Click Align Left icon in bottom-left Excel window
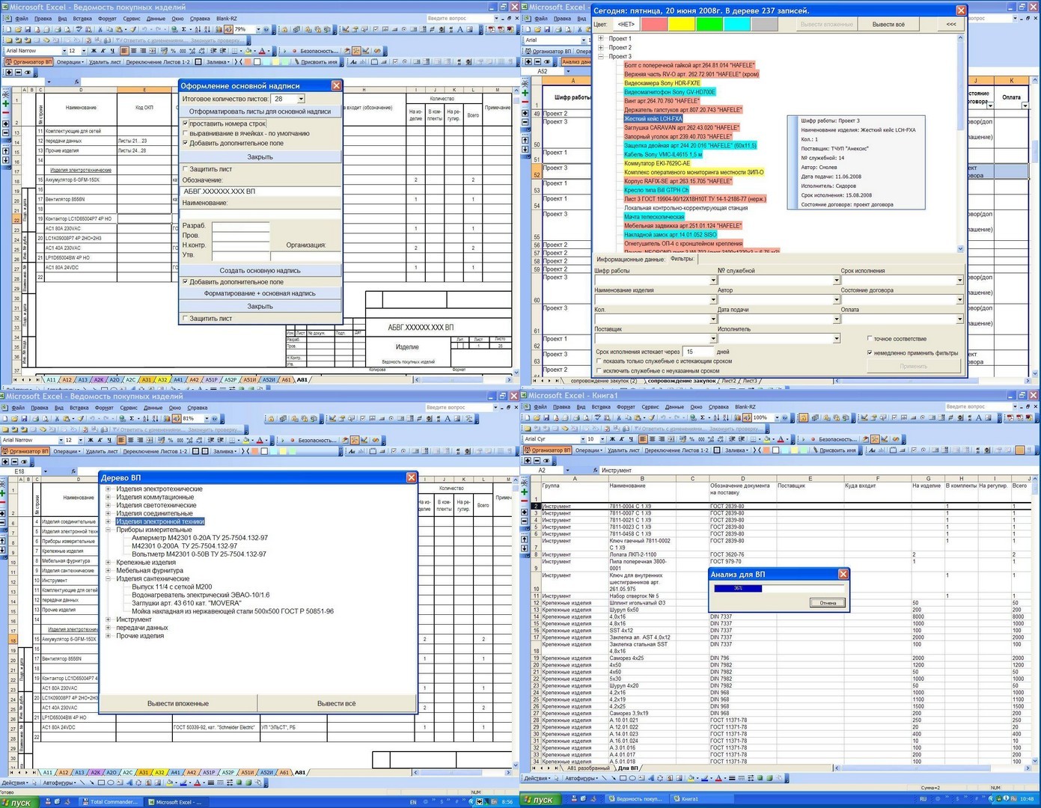Image resolution: width=1041 pixels, height=808 pixels. [x=120, y=440]
